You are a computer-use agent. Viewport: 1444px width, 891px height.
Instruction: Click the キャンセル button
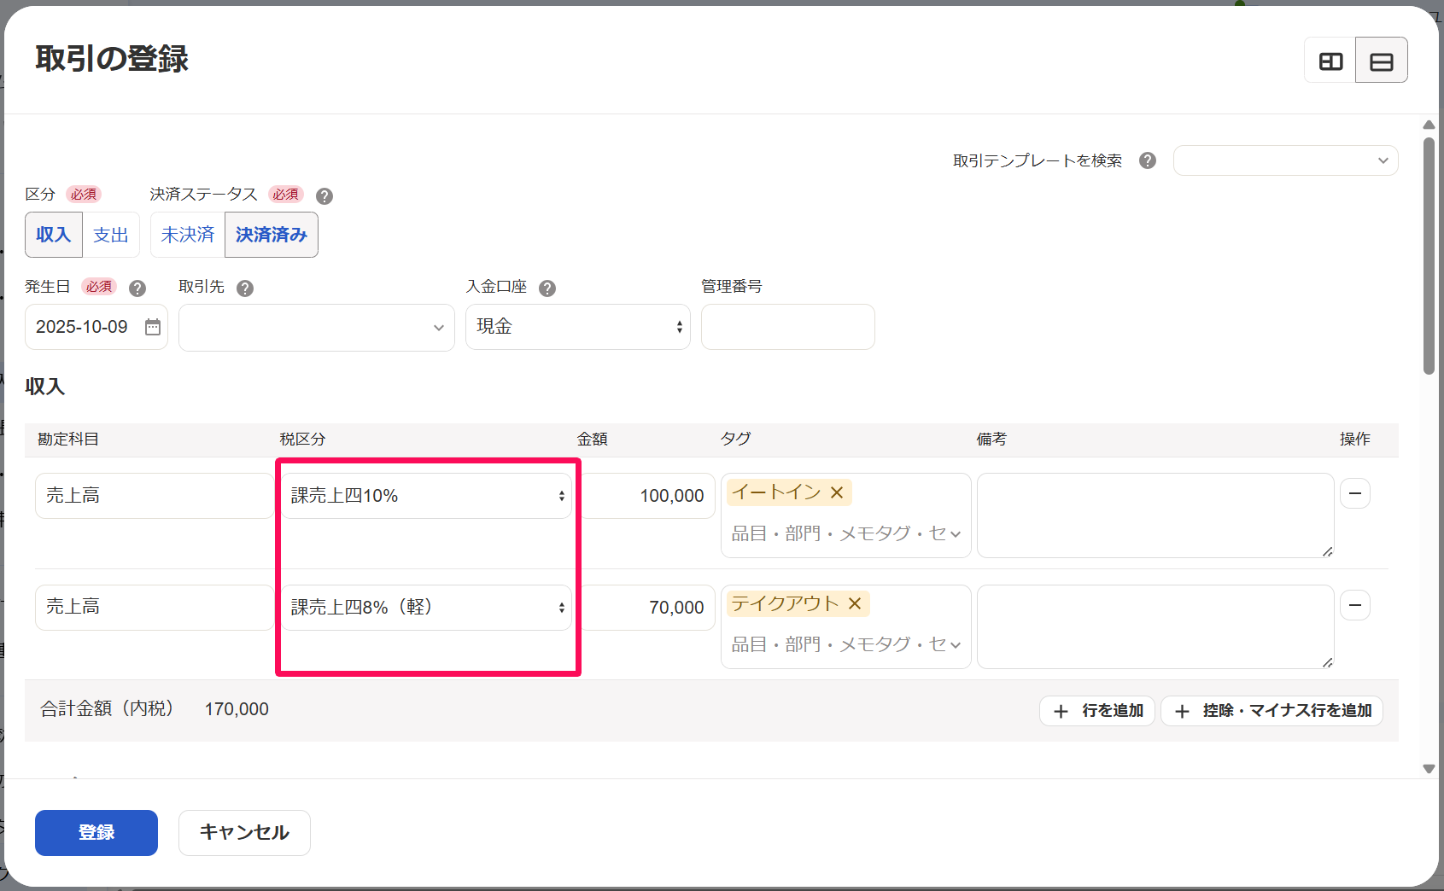(x=244, y=832)
